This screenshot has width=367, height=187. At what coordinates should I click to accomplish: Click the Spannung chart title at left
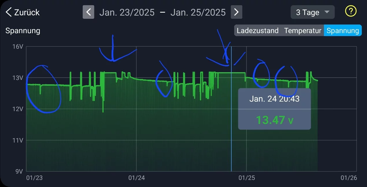tap(23, 31)
